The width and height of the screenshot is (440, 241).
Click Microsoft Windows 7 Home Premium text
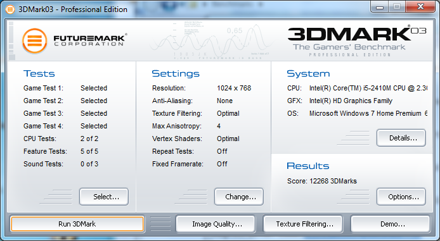[368, 113]
